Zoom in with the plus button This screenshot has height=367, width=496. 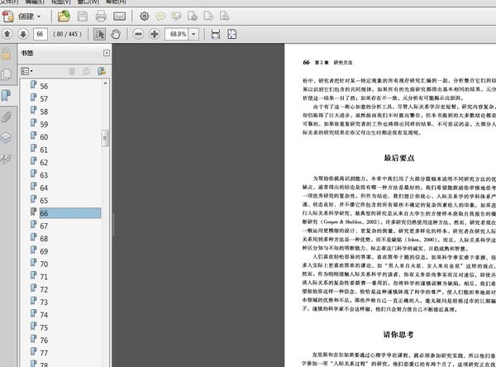coord(154,34)
